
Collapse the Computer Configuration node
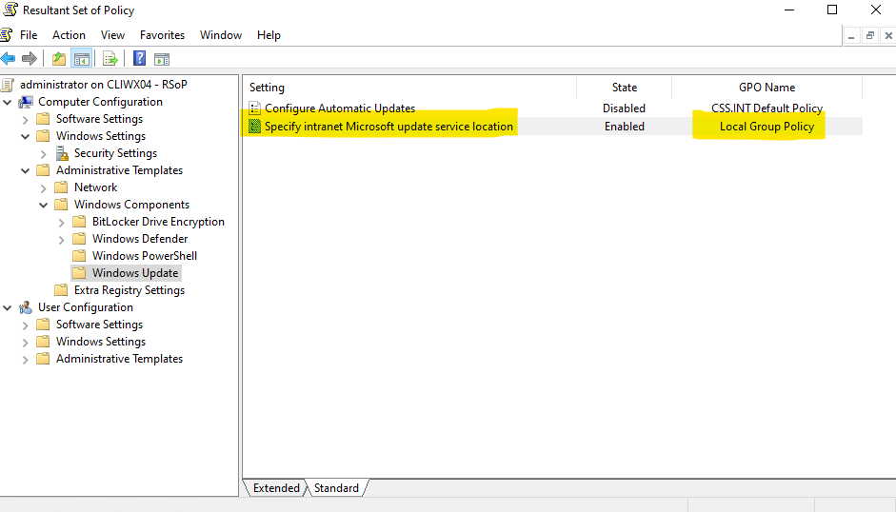(x=8, y=102)
